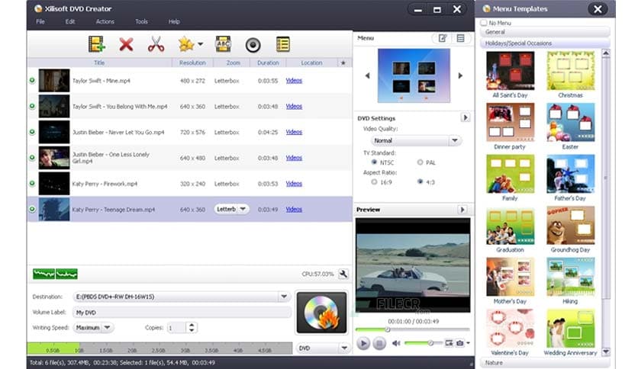Stop the preview playback
This screenshot has height=369, width=638.
click(379, 343)
